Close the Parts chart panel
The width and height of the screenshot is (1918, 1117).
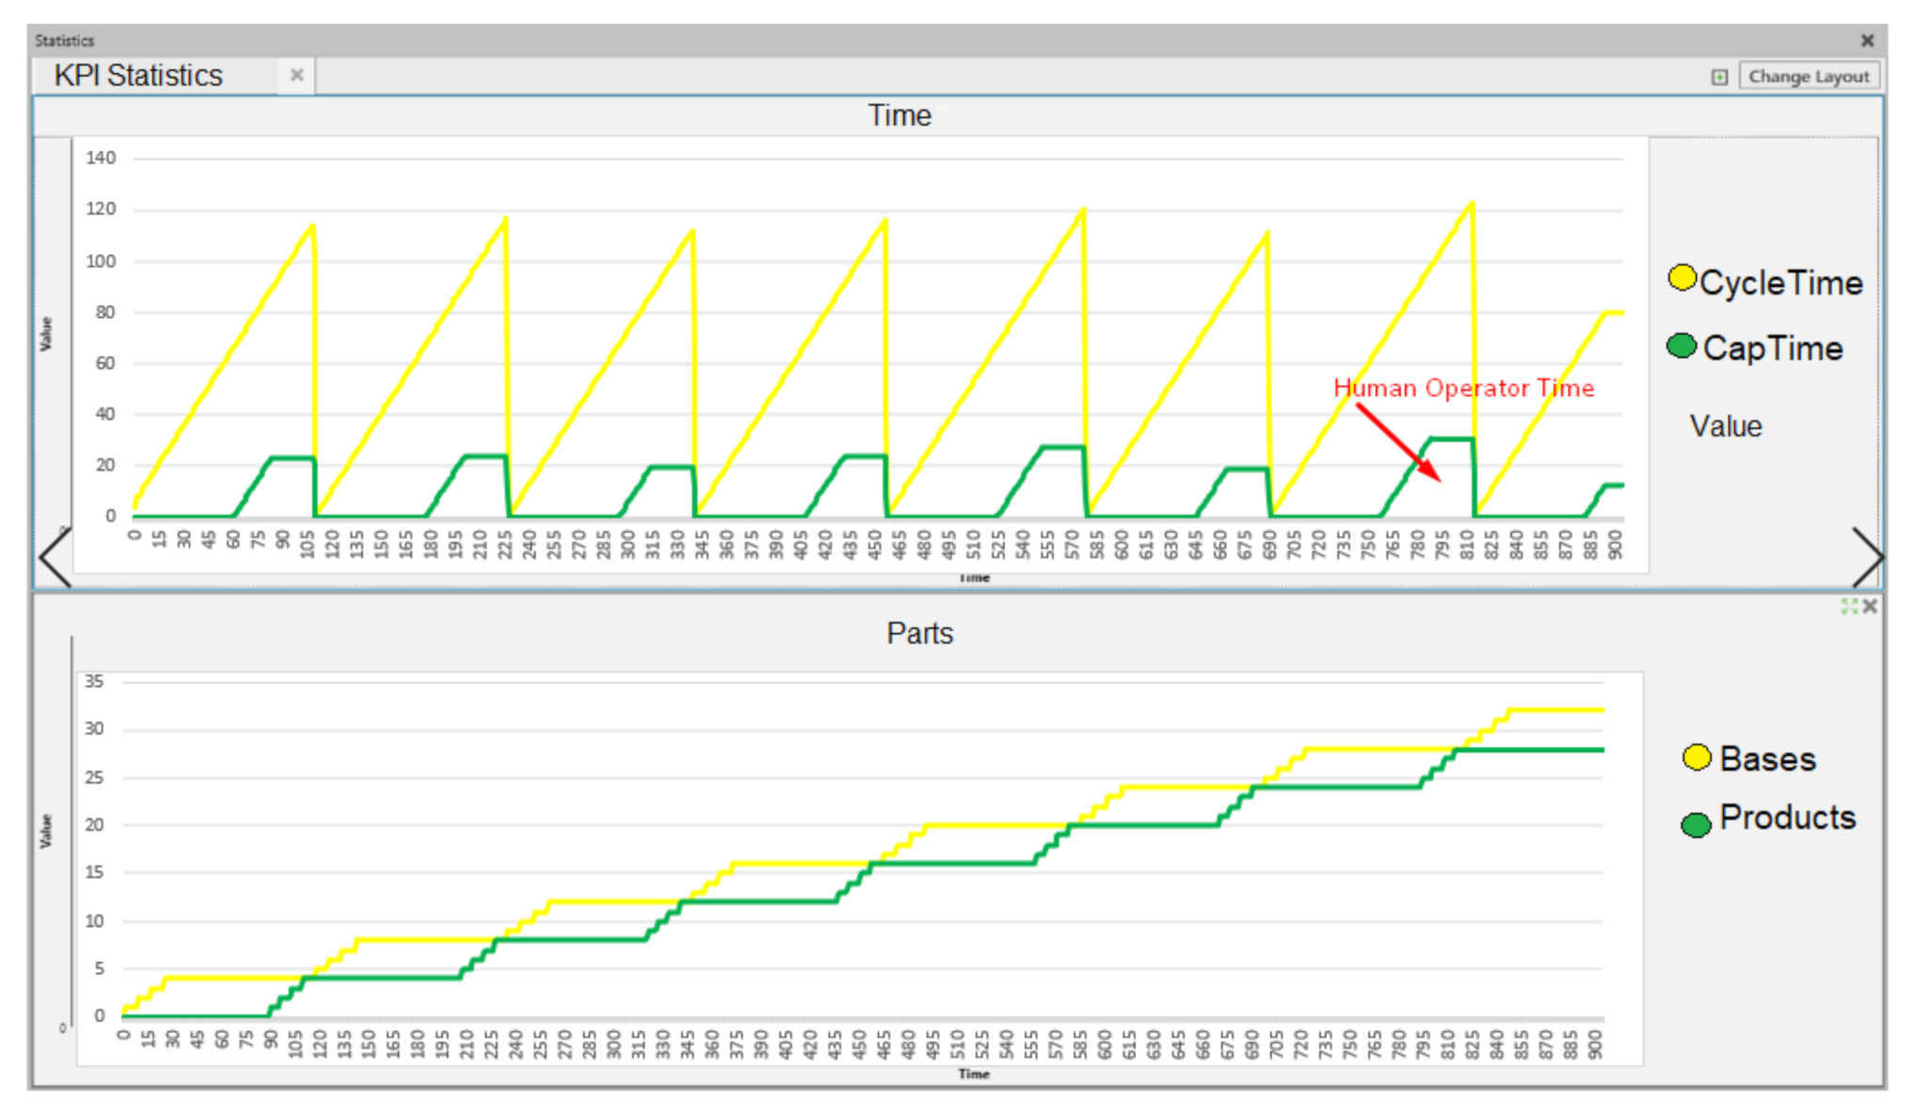tap(1870, 607)
